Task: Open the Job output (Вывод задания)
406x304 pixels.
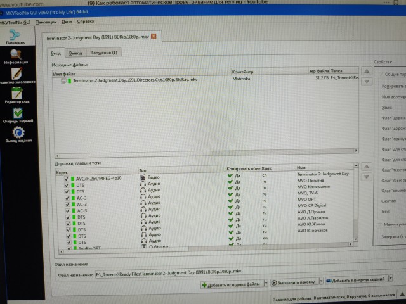Action: point(18,134)
